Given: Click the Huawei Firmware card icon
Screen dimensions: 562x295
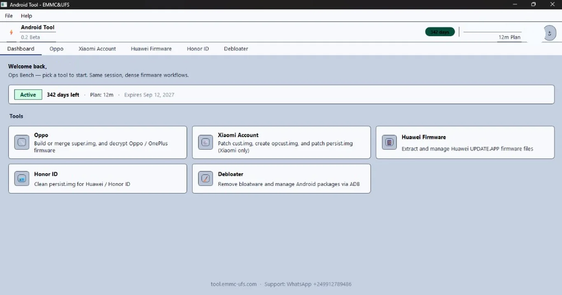Looking at the screenshot, I should [x=389, y=142].
